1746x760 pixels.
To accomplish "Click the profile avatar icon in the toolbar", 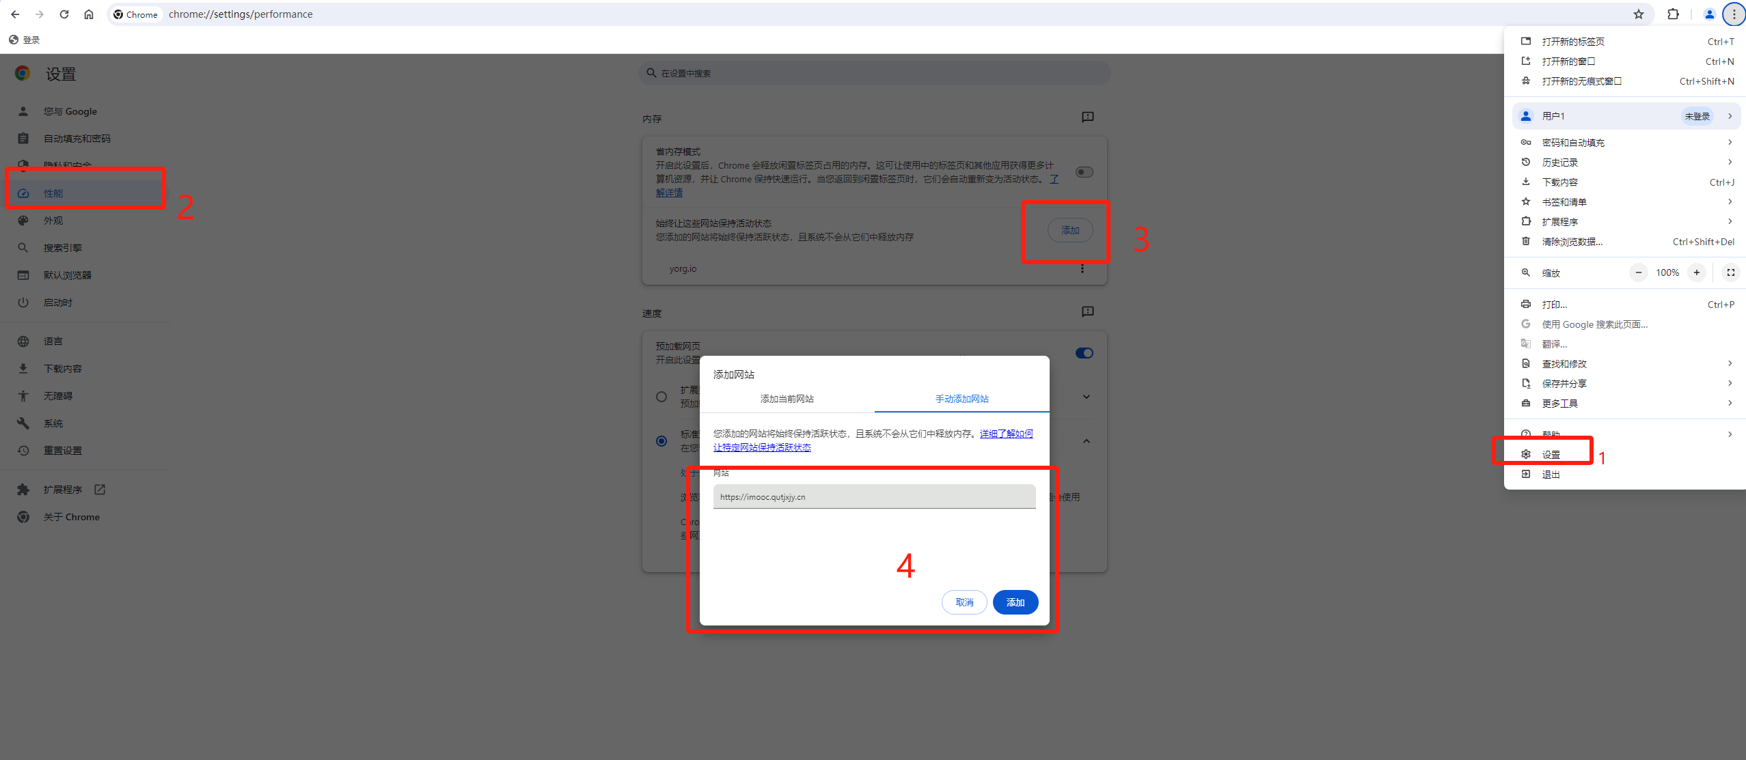I will [1709, 14].
